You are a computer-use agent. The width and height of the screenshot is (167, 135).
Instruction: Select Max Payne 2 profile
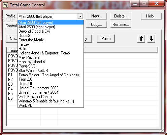[51, 57]
